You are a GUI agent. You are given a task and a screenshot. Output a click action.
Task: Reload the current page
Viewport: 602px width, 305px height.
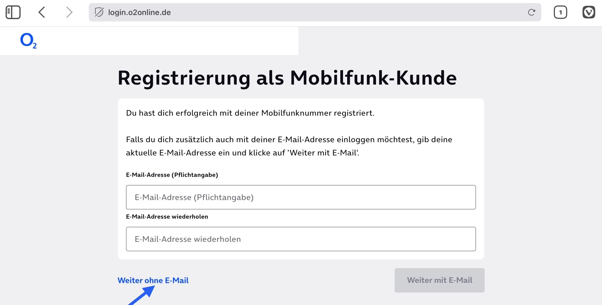pyautogui.click(x=531, y=12)
